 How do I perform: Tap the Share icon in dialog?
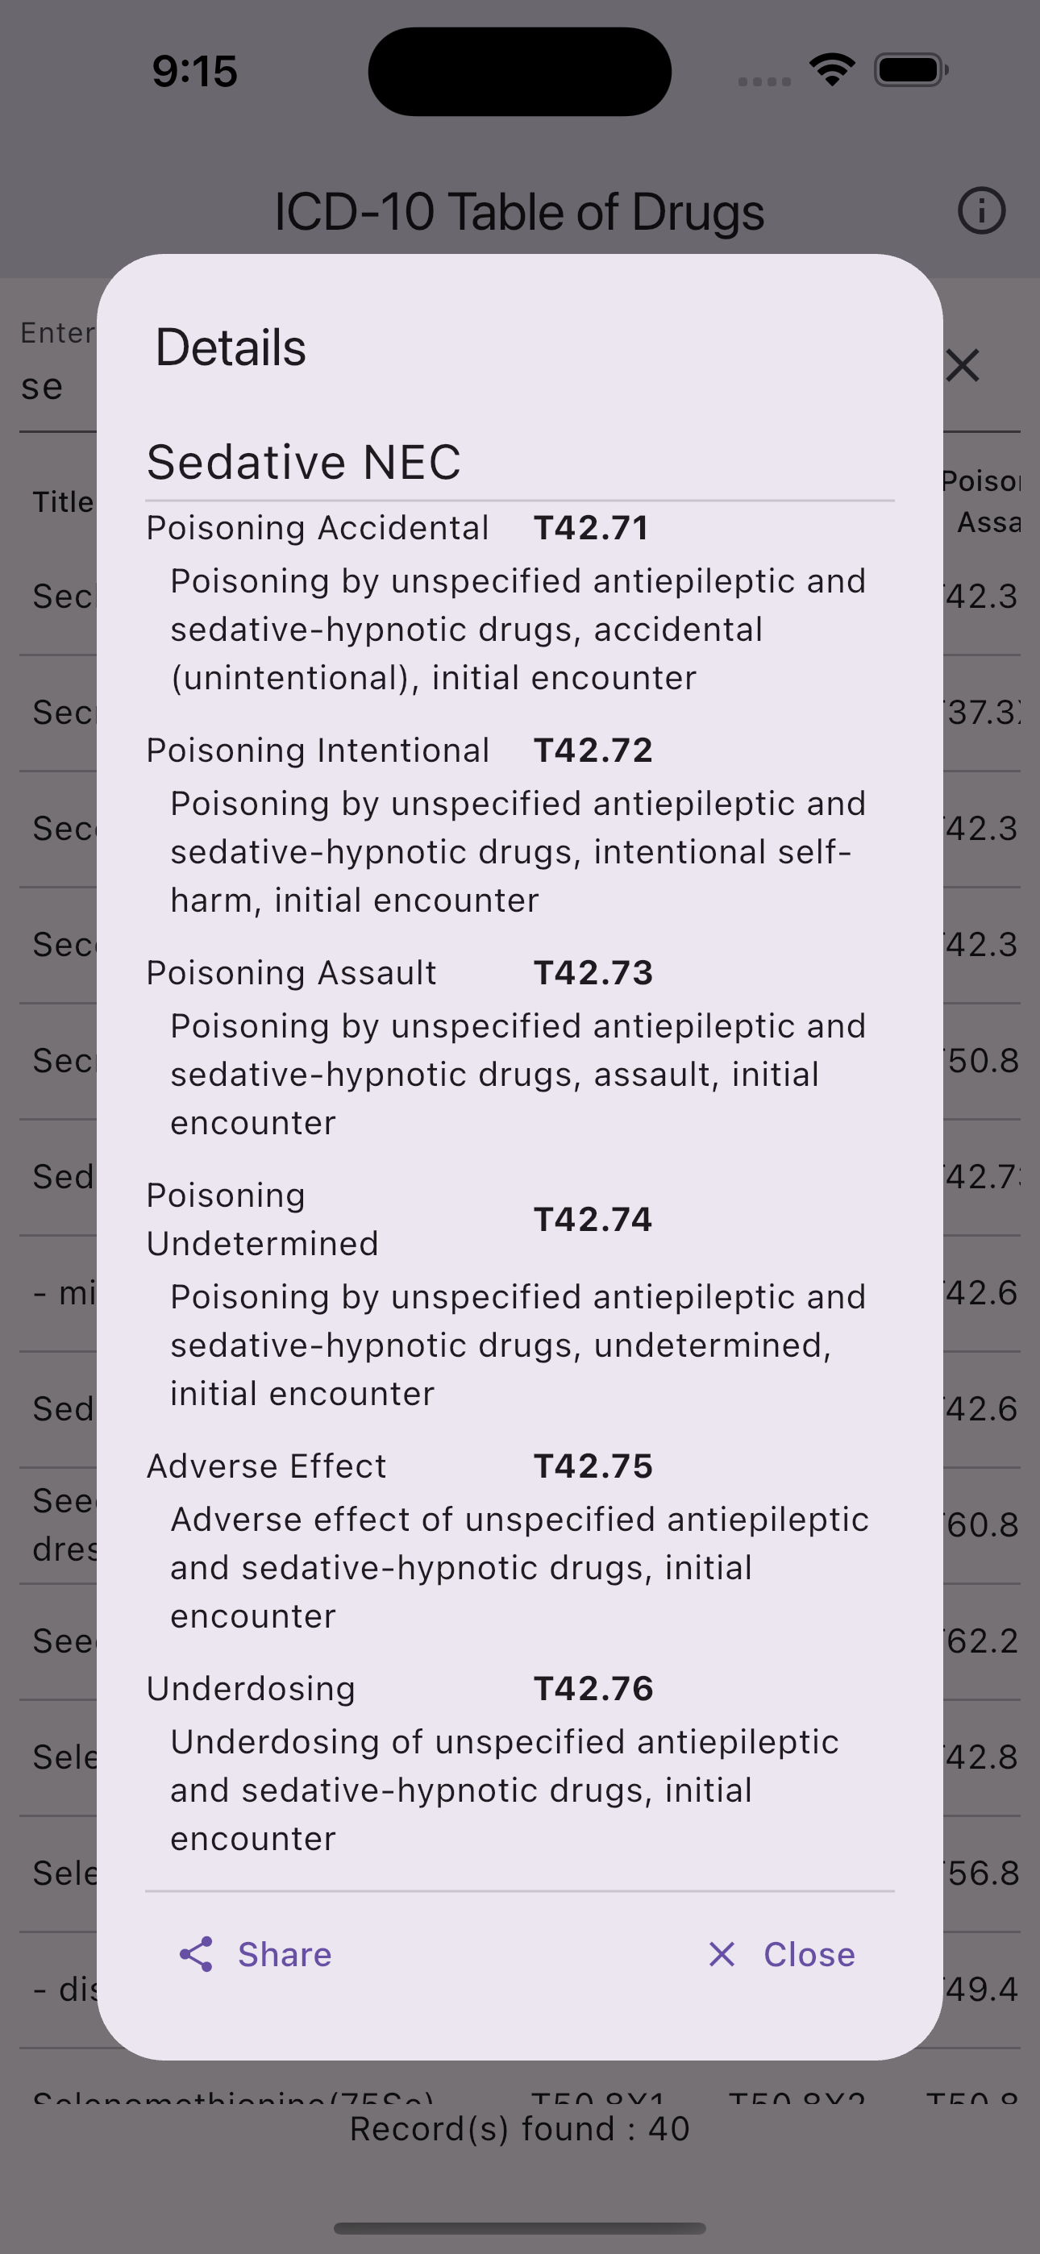(x=196, y=1954)
